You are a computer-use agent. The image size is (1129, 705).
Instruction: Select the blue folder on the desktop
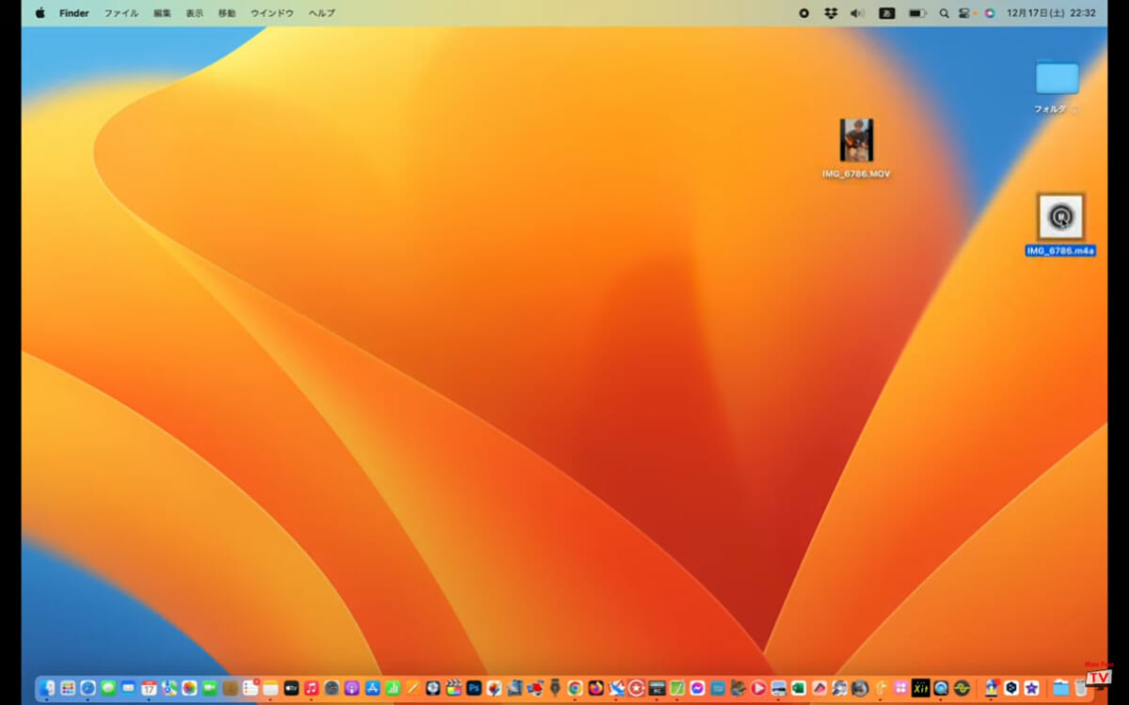point(1057,78)
